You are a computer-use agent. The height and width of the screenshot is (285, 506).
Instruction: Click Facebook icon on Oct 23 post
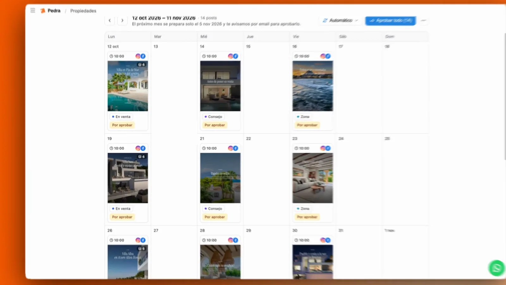pyautogui.click(x=328, y=148)
